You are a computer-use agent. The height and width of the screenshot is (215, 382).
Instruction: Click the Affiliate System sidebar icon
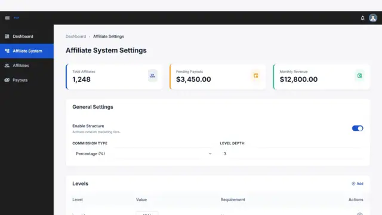click(7, 51)
